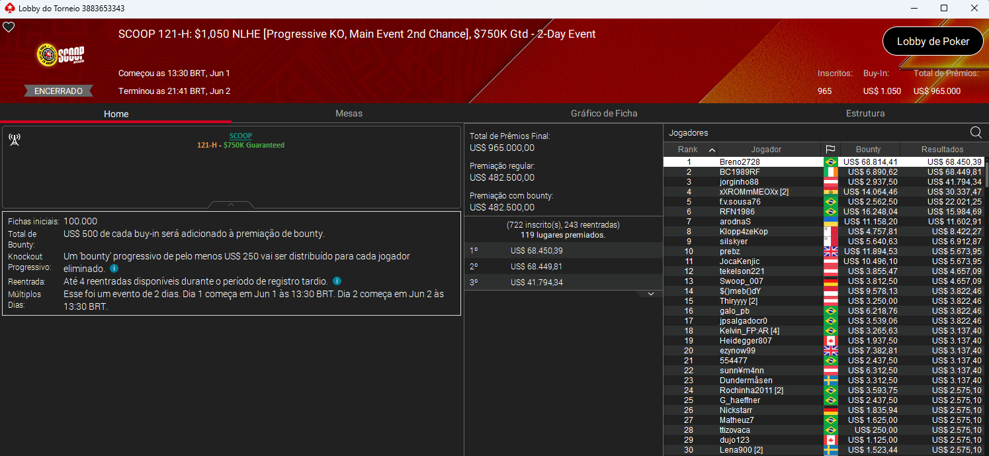Select player sunn¥m4nn
This screenshot has width=989, height=456.
tap(742, 371)
